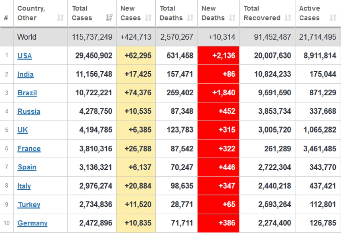
Task: Sort by Total Deaths arrow icon
Action: [x=190, y=18]
